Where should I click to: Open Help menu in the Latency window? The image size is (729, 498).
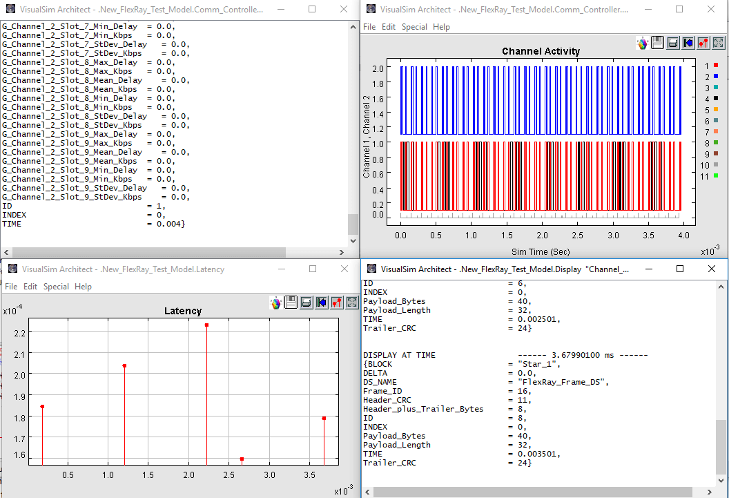click(x=83, y=287)
